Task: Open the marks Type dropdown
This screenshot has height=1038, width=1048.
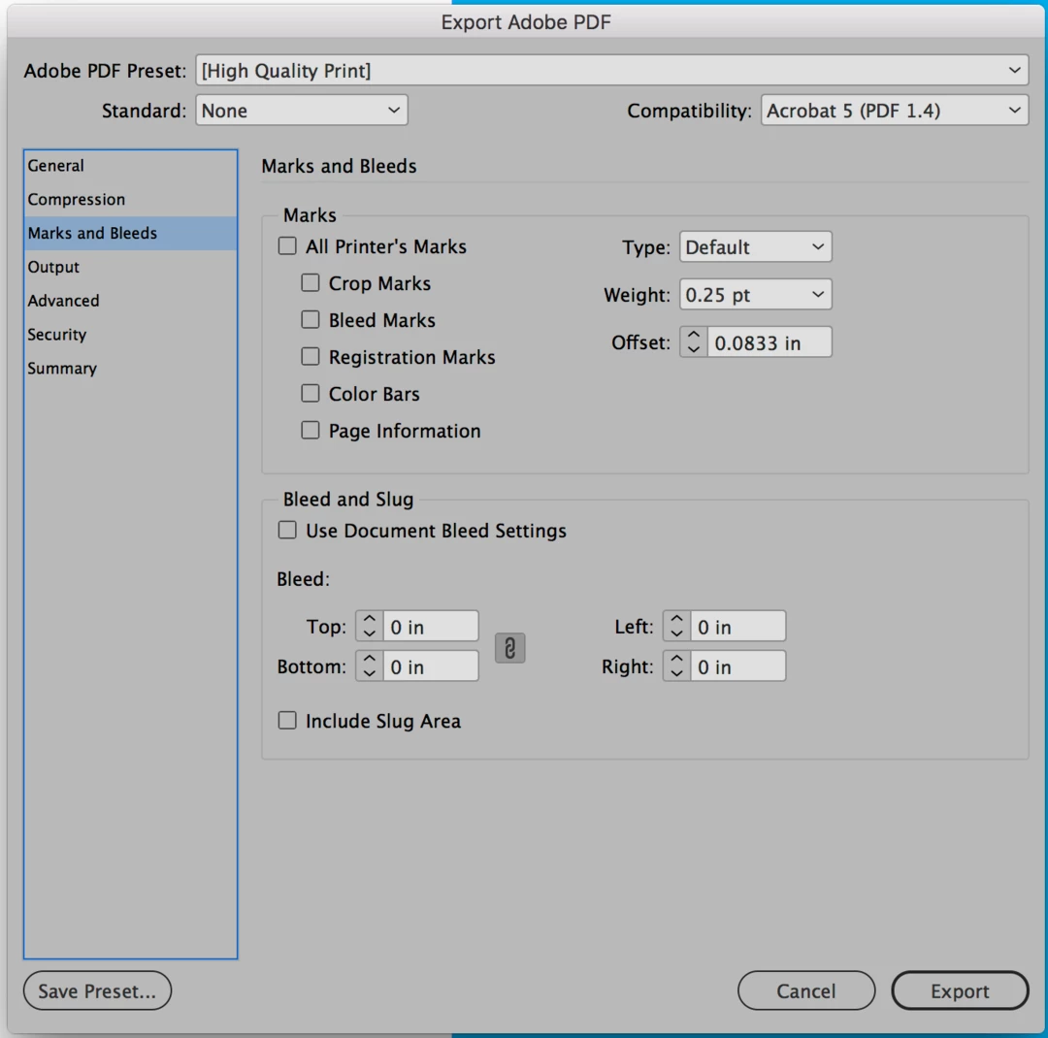Action: [x=755, y=247]
